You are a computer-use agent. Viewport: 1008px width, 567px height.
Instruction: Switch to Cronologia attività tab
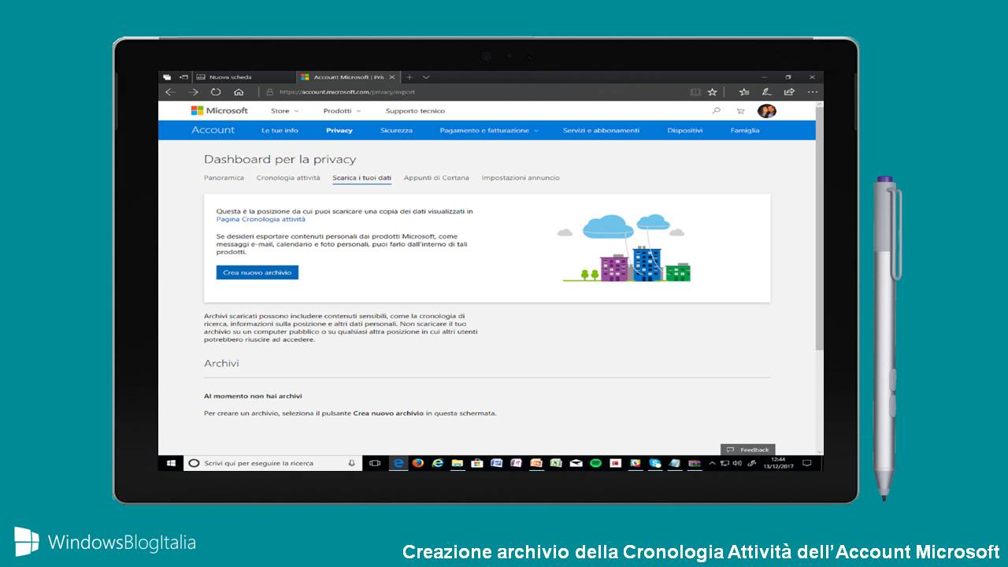pyautogui.click(x=288, y=178)
